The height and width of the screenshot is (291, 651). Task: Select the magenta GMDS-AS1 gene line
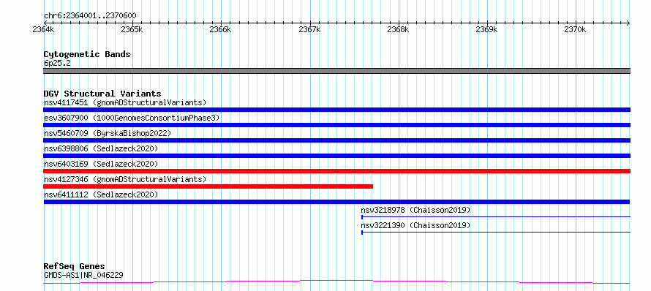pos(336,282)
